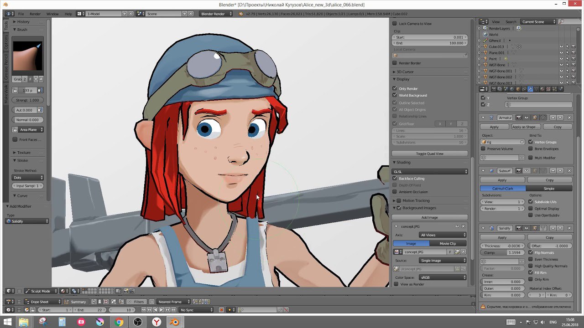Enable Ambient Occlusion checkbox

[x=395, y=192]
